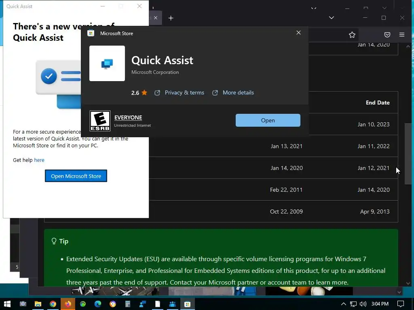Open the Action Center notifications
This screenshot has height=310, width=414.
[x=401, y=304]
